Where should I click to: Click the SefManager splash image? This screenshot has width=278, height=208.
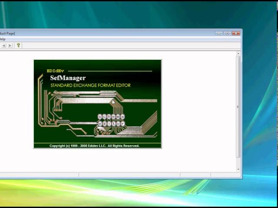click(x=97, y=104)
